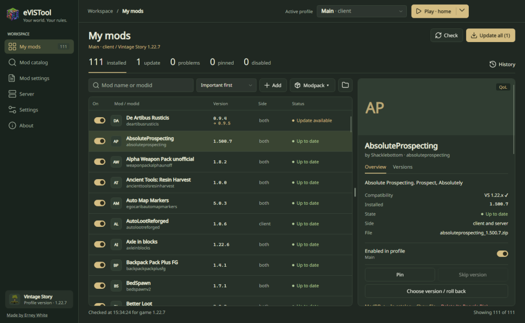Expand the Play button arrow menu
Viewport: 525px width, 323px height.
pos(462,11)
